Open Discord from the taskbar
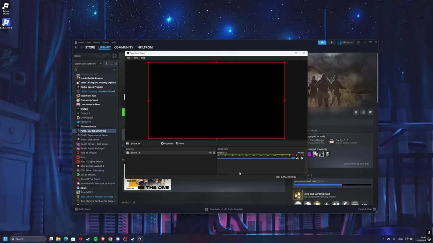The image size is (433, 243). point(118,239)
